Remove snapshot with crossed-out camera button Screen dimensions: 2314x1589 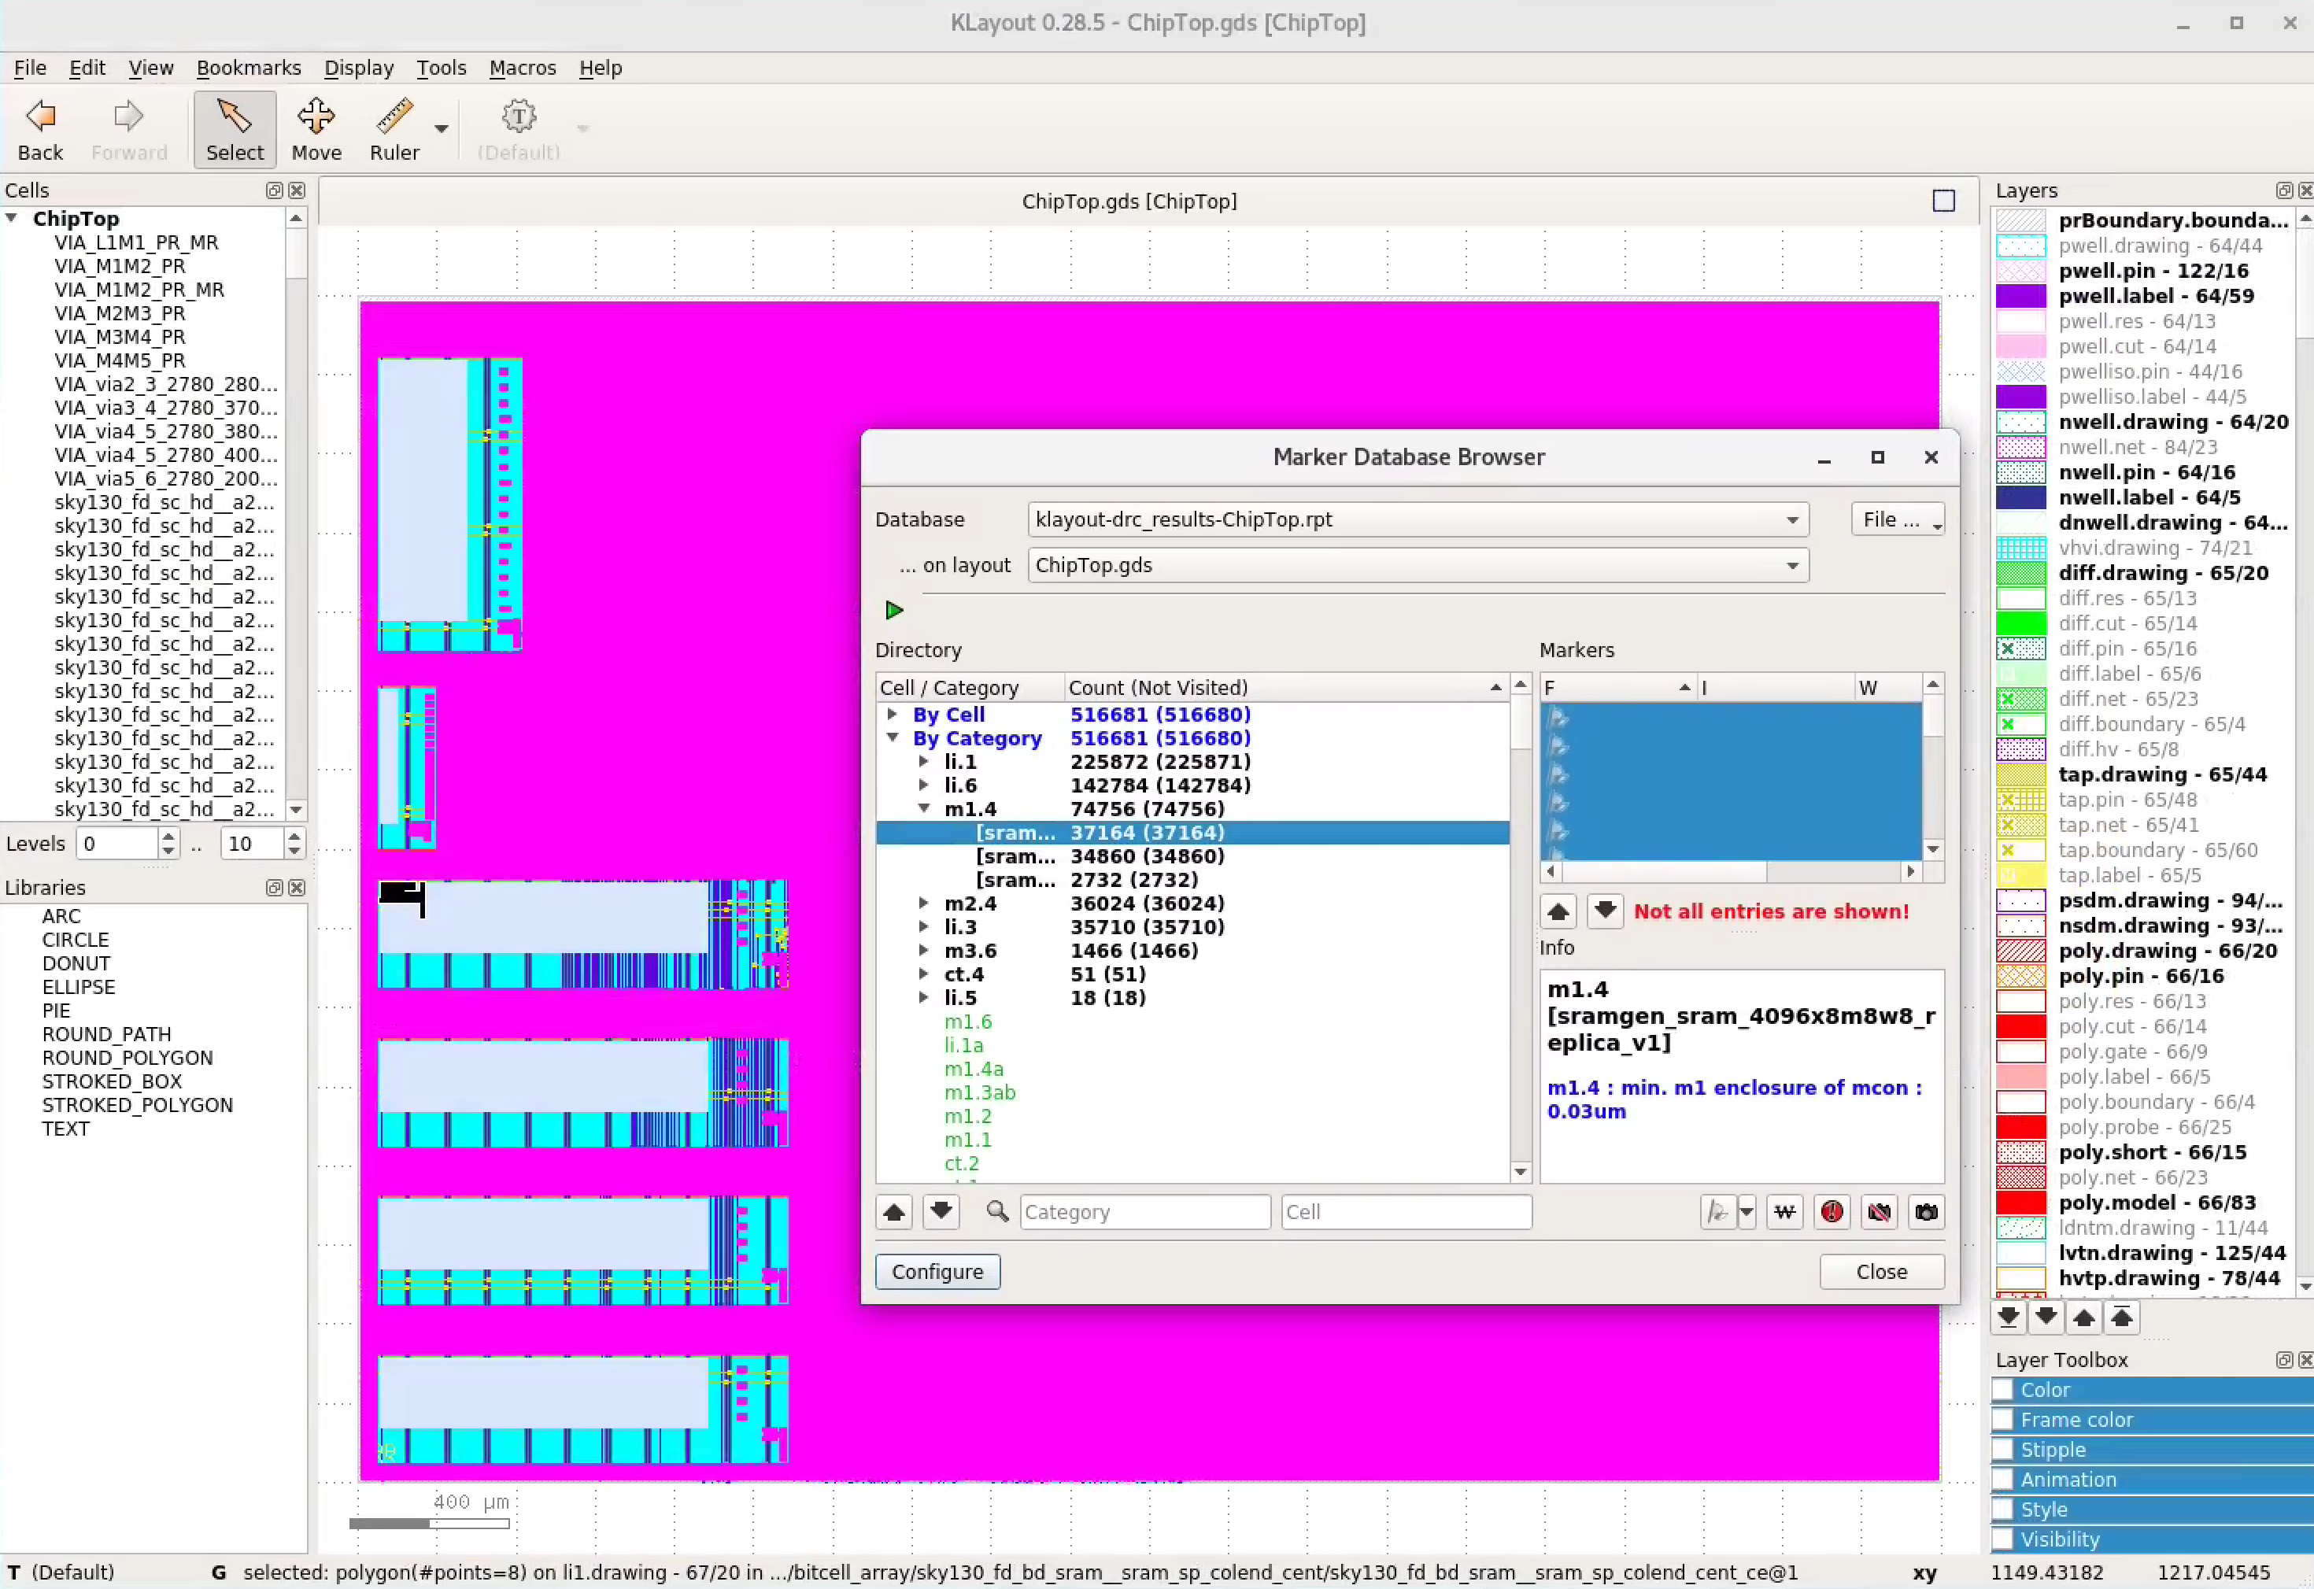[1880, 1212]
